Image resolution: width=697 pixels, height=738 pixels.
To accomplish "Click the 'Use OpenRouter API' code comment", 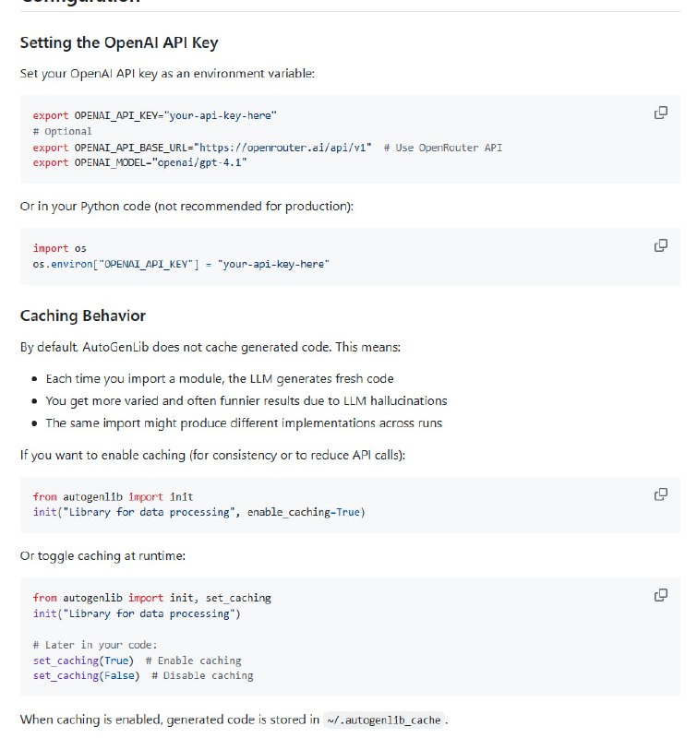I will click(443, 148).
